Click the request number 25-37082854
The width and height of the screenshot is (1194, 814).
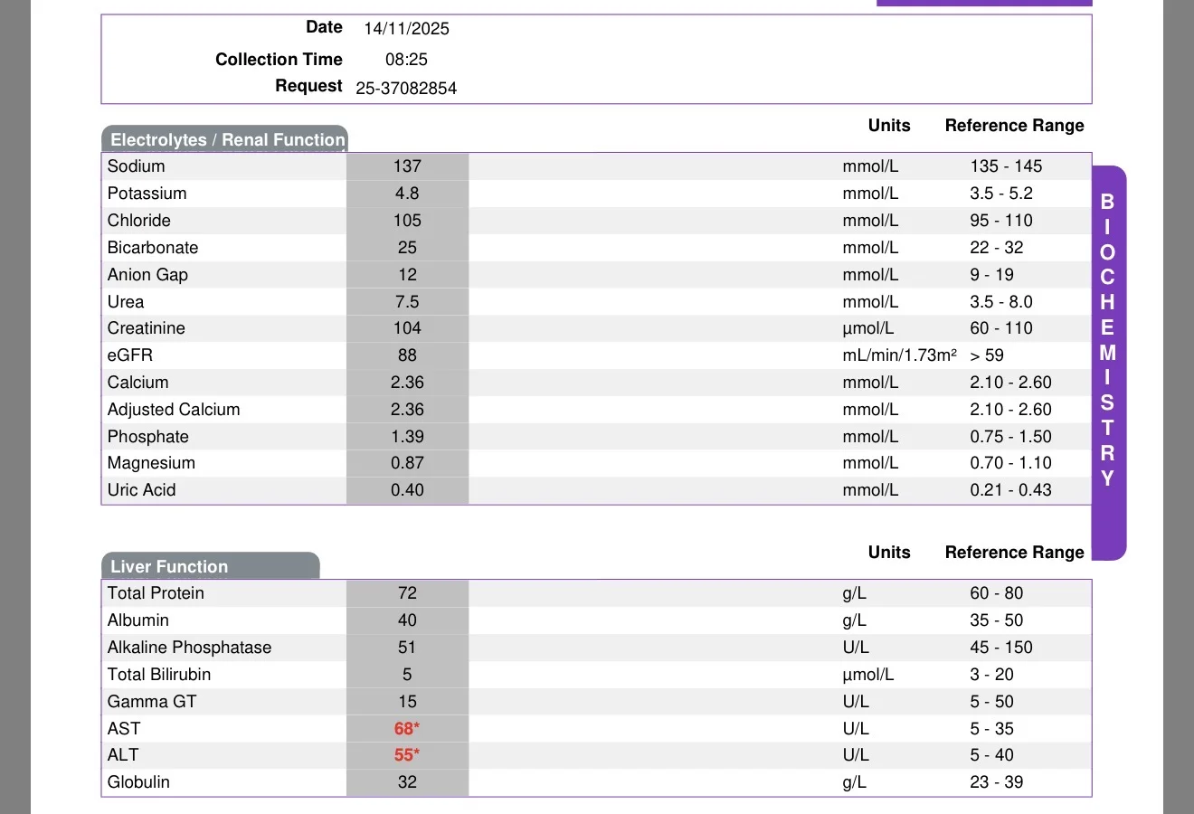pyautogui.click(x=406, y=89)
